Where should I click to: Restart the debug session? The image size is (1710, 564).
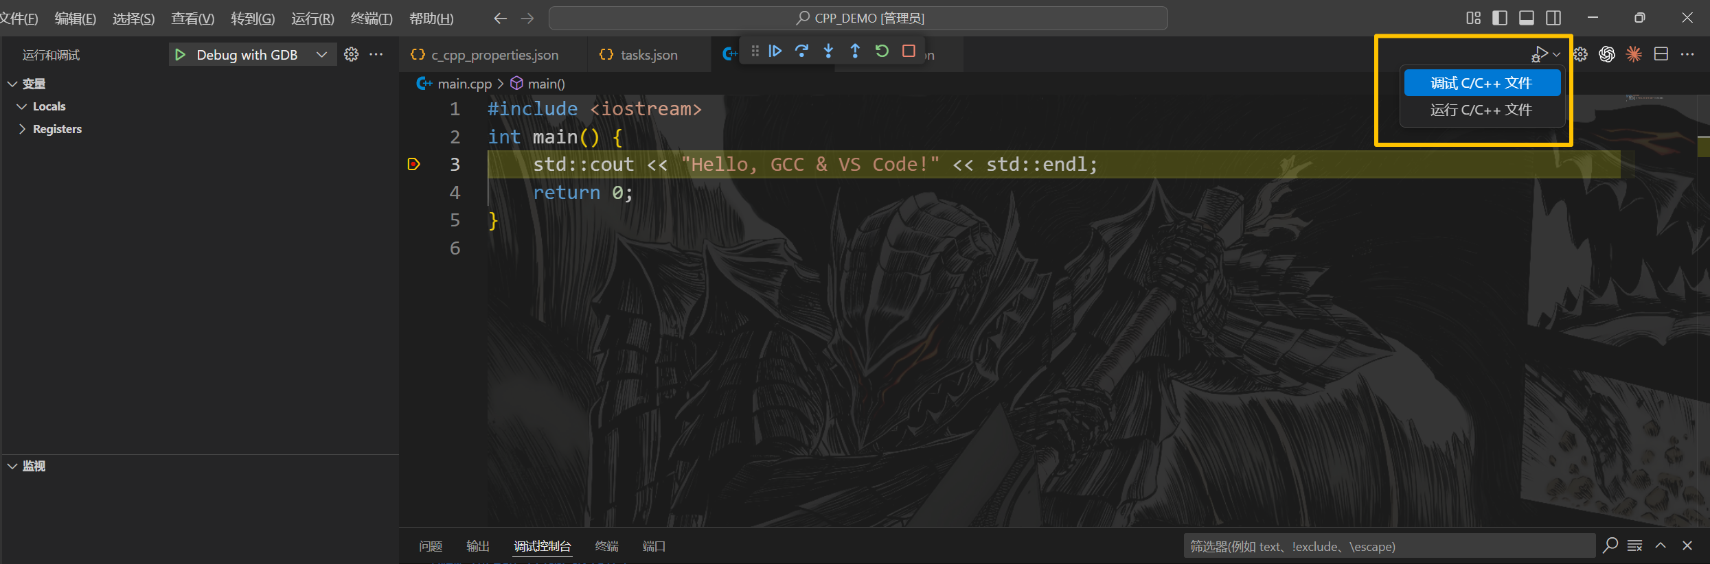[x=882, y=51]
